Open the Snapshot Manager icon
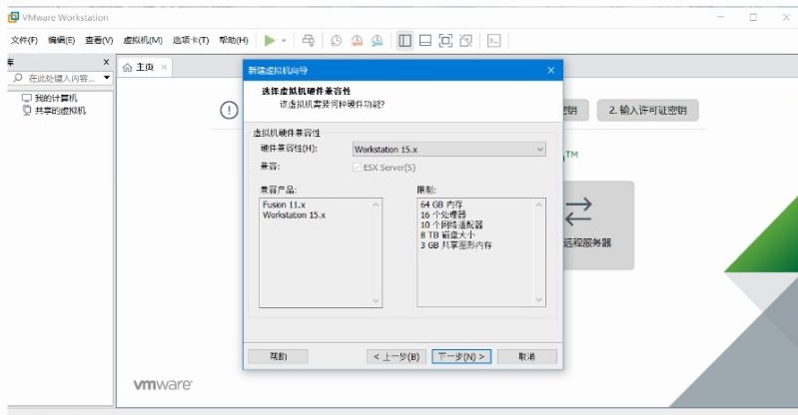This screenshot has width=798, height=415. pyautogui.click(x=378, y=41)
